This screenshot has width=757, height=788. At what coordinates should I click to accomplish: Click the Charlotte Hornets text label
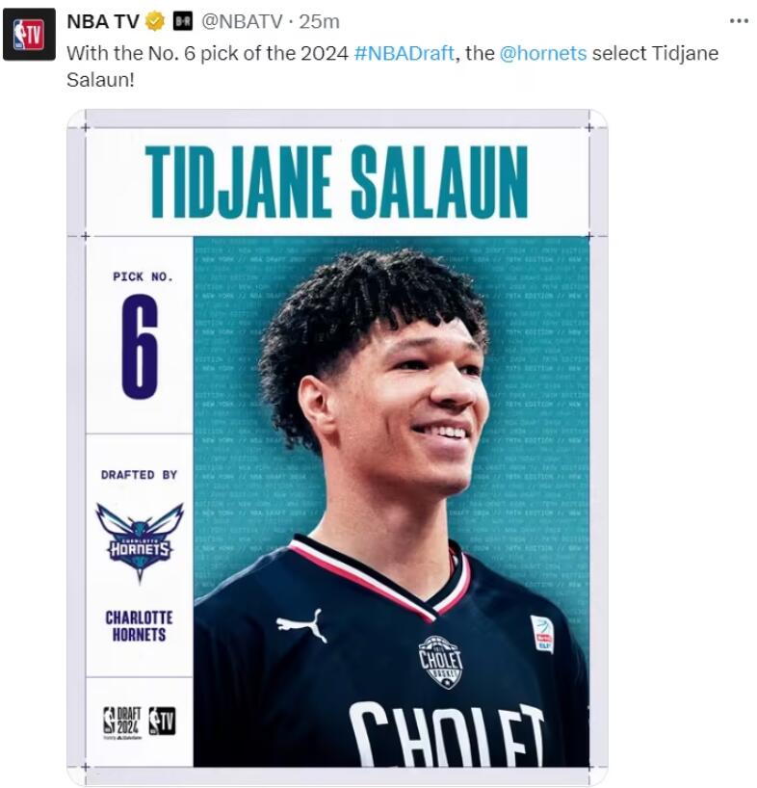139,625
